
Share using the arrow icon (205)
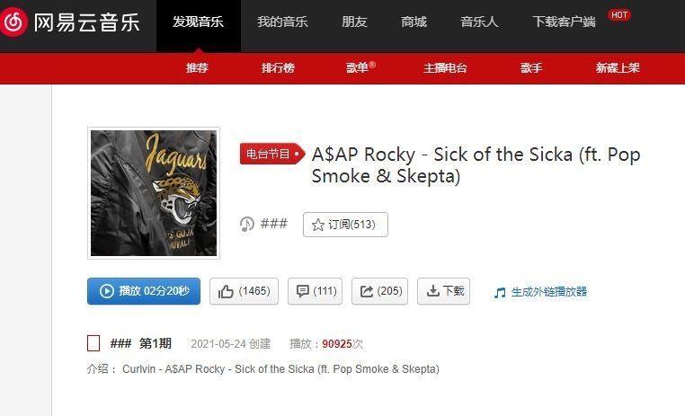(x=379, y=291)
